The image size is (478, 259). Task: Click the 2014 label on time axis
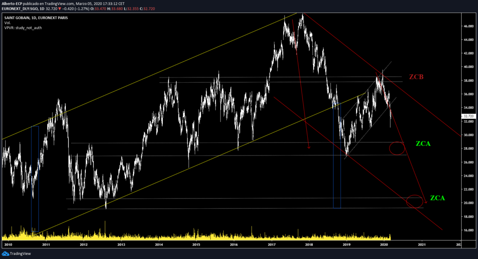point(159,244)
